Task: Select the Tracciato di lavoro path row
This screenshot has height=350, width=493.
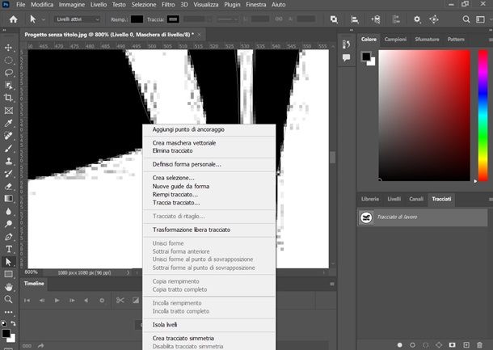Action: (x=423, y=217)
